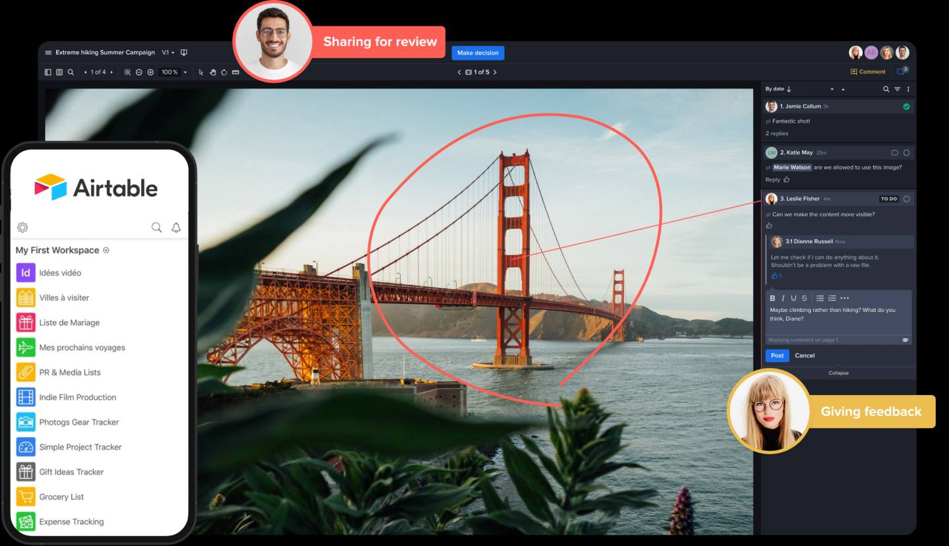Expand the My First Workspace selector
The width and height of the screenshot is (949, 546).
106,251
